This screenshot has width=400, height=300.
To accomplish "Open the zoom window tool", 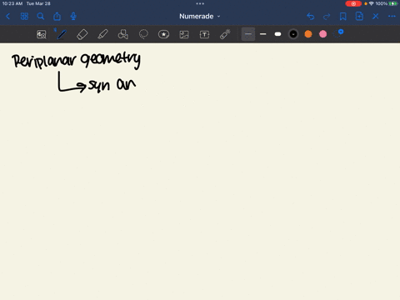I will (x=42, y=34).
